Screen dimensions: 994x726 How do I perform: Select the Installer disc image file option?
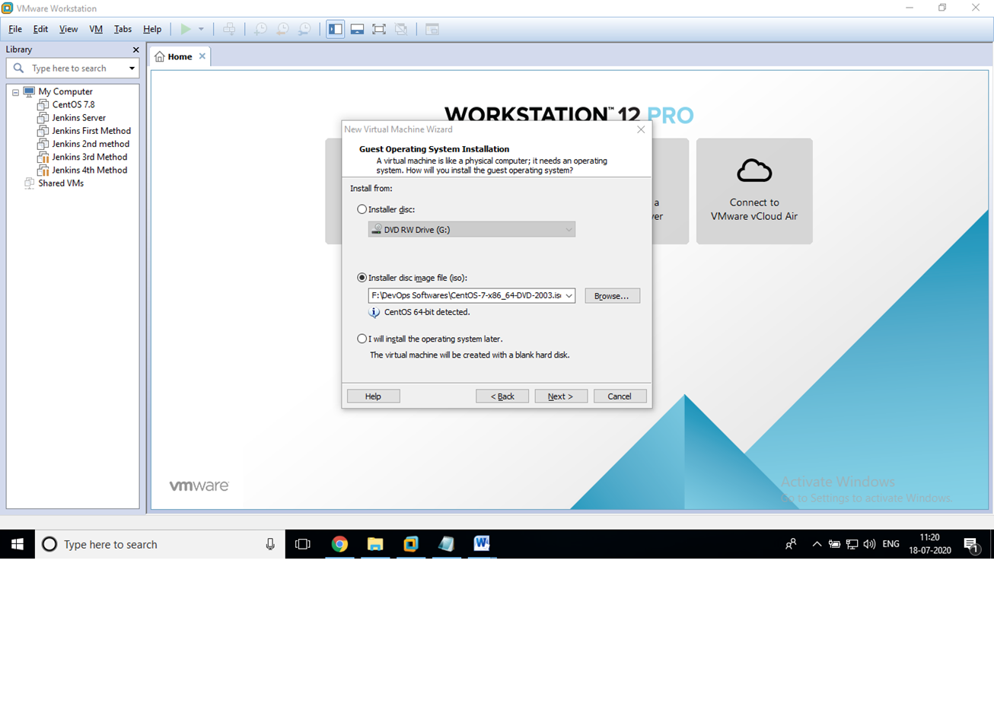coord(362,277)
